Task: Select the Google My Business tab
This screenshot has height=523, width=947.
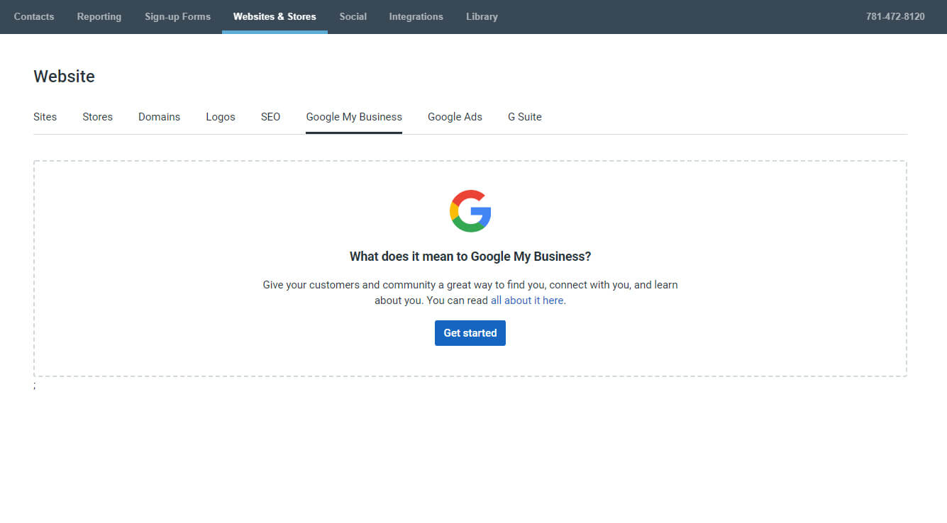Action: [354, 117]
